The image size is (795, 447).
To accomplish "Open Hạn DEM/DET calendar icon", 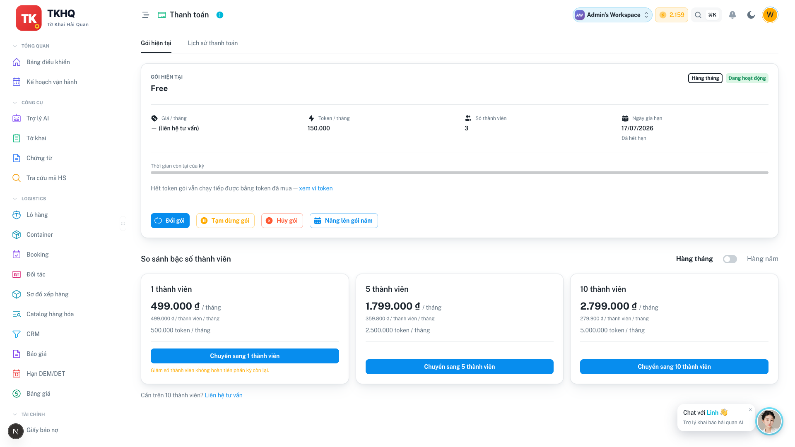I will point(17,374).
